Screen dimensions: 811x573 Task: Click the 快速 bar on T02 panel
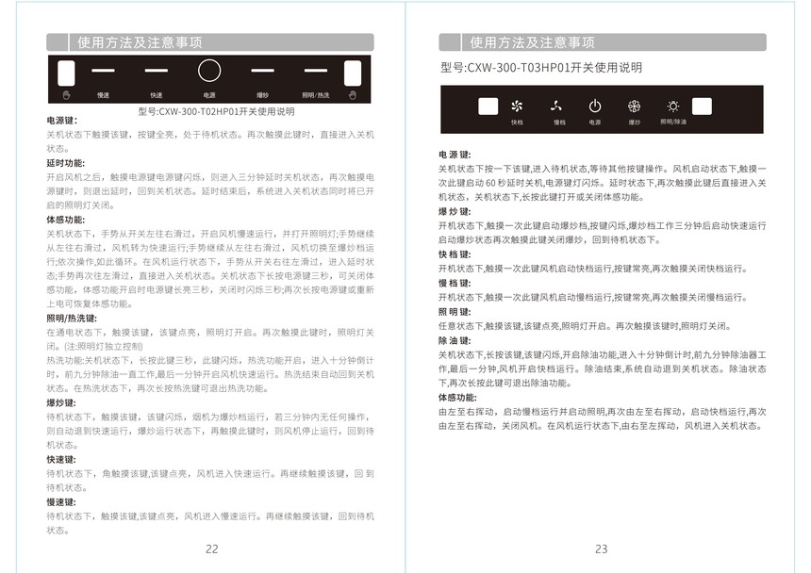pyautogui.click(x=157, y=71)
